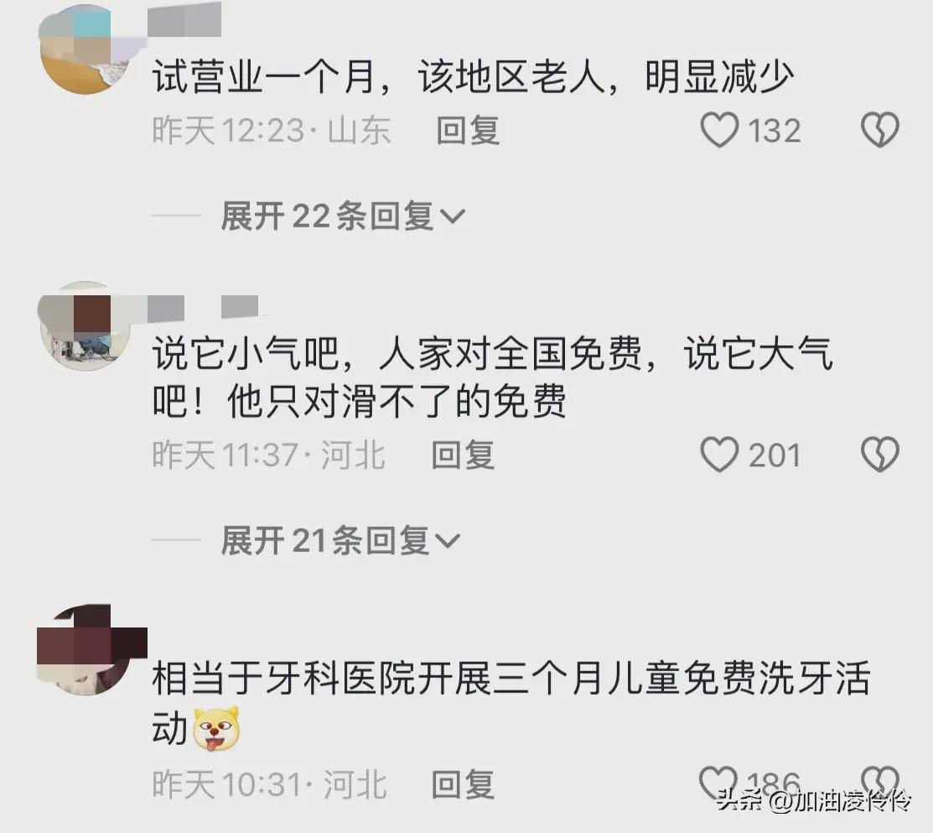Viewport: 933px width, 833px height.
Task: Reply to the 昨天12:23 山东 comment
Action: (x=468, y=130)
